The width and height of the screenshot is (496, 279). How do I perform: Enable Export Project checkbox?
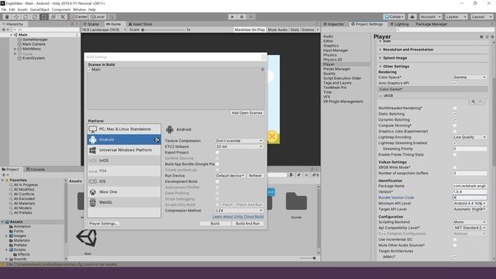tap(217, 153)
